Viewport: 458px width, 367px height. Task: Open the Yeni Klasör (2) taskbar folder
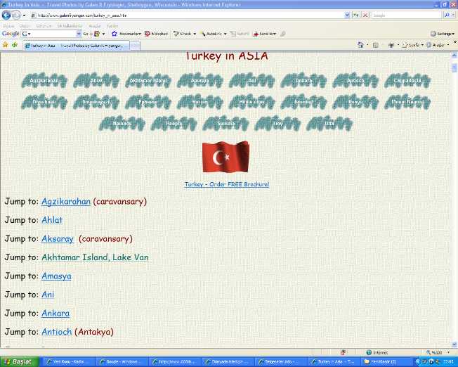tap(385, 362)
